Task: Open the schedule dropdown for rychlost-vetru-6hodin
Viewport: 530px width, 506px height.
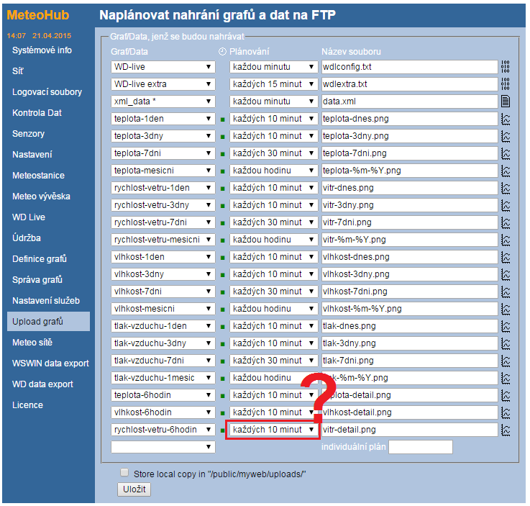Action: [273, 430]
